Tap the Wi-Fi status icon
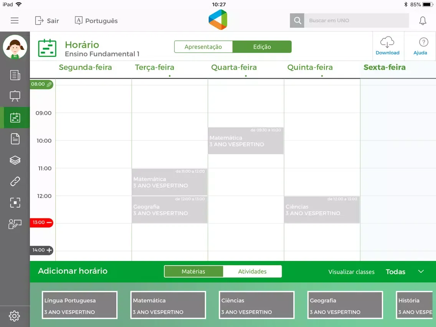Viewport: 436px width, 327px height. point(19,4)
